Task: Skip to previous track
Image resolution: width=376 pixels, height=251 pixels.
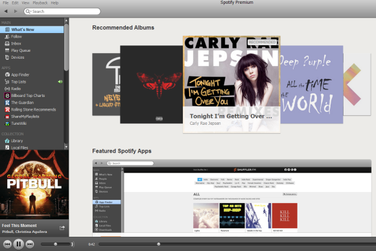Action: [7, 244]
